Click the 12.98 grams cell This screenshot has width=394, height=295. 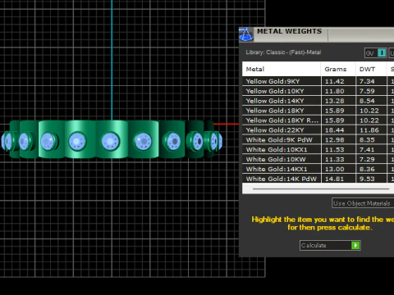tap(338, 140)
